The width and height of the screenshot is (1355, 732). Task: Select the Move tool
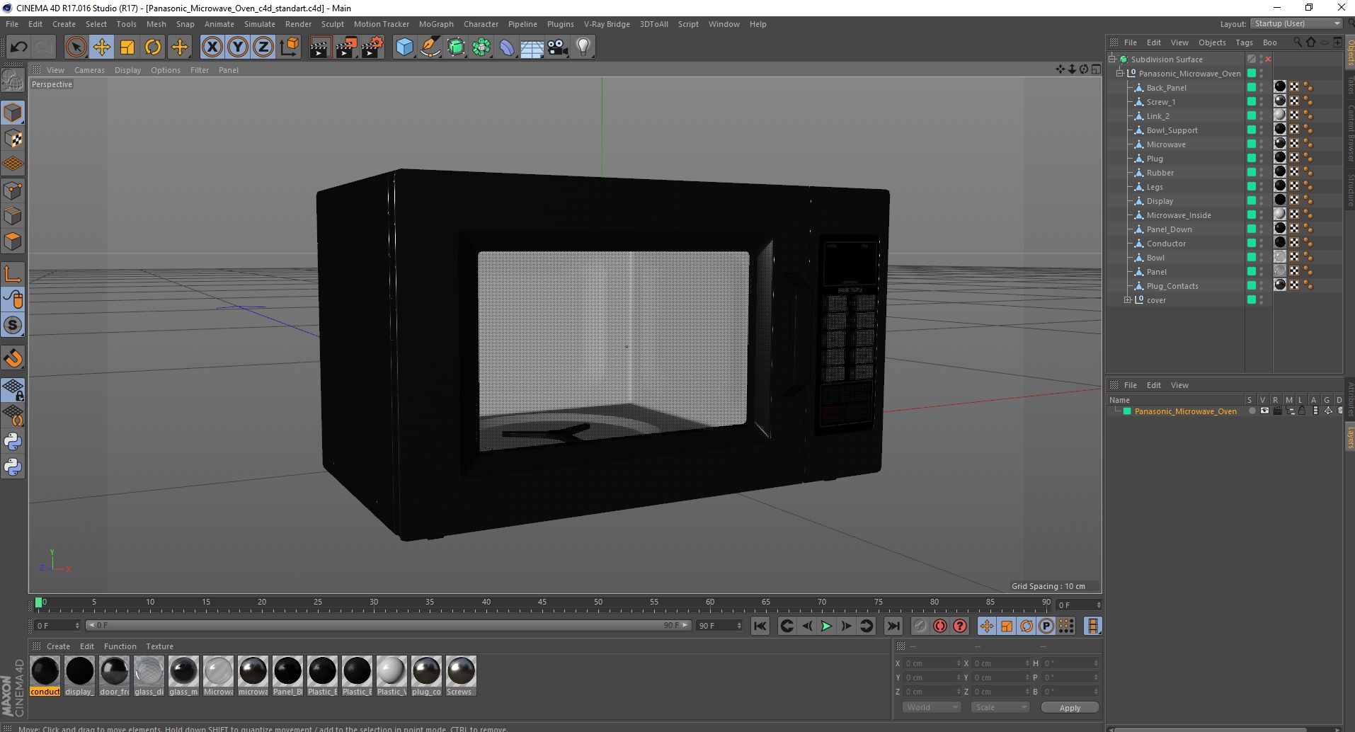pyautogui.click(x=101, y=47)
